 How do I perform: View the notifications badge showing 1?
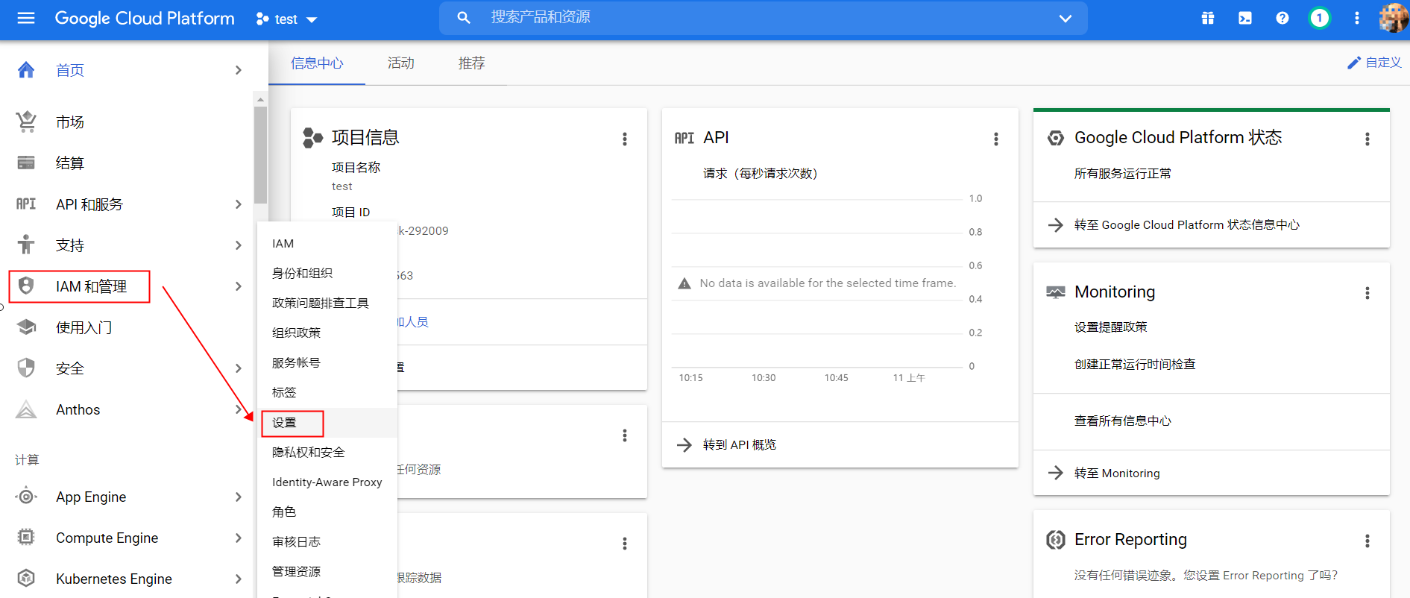[1320, 18]
